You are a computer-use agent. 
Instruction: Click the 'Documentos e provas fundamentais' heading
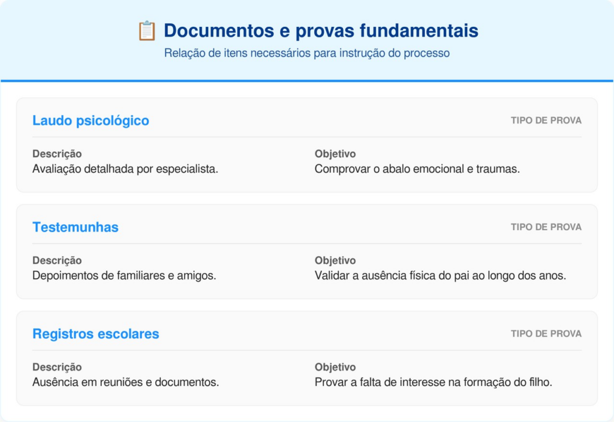[x=321, y=31]
